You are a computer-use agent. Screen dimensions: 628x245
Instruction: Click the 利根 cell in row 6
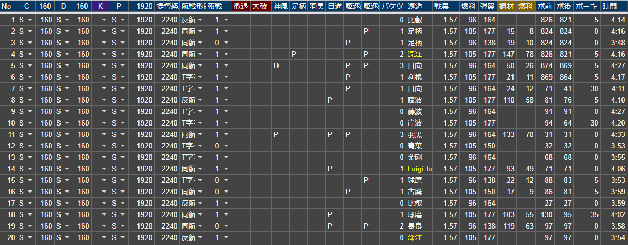419,77
